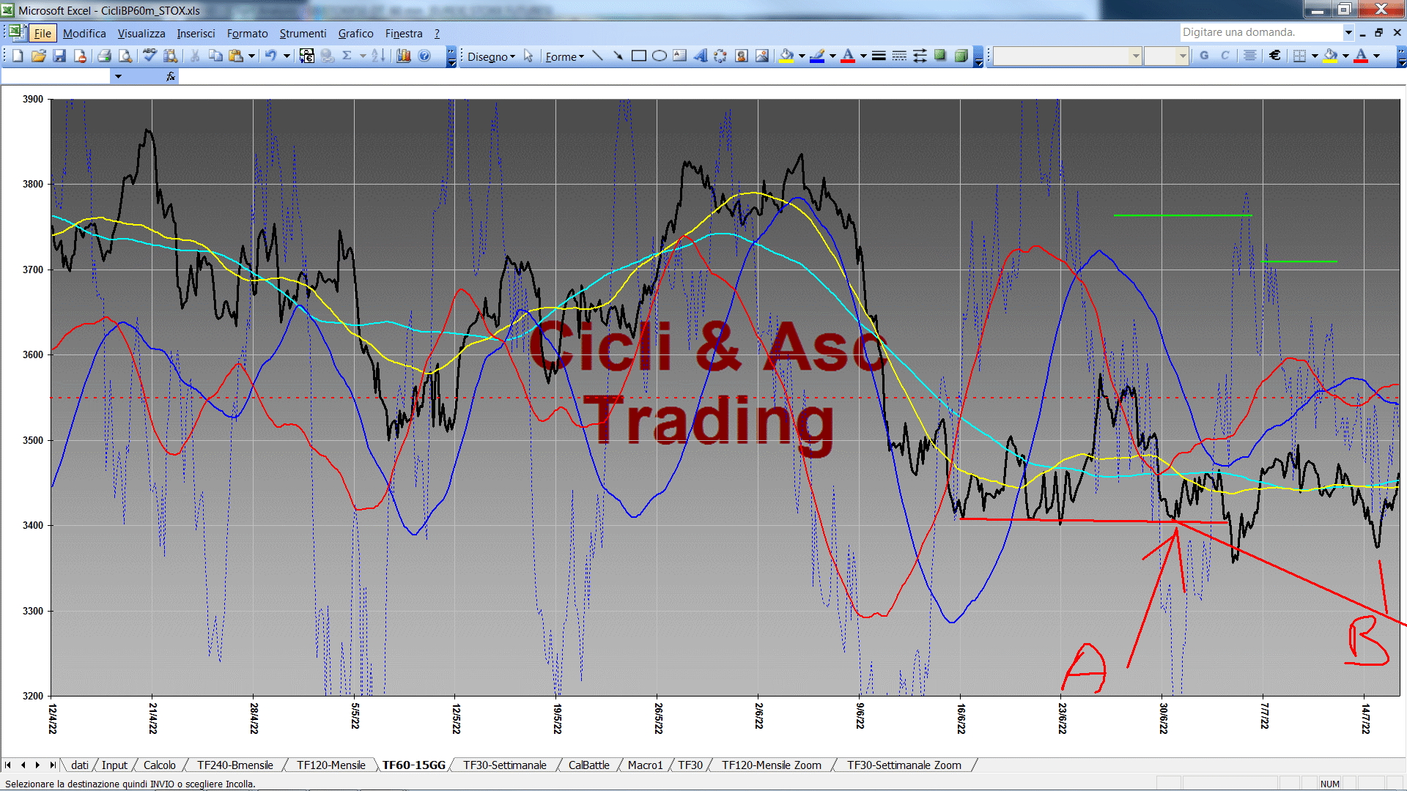Select the Text Box tool
The image size is (1407, 791).
coord(679,56)
